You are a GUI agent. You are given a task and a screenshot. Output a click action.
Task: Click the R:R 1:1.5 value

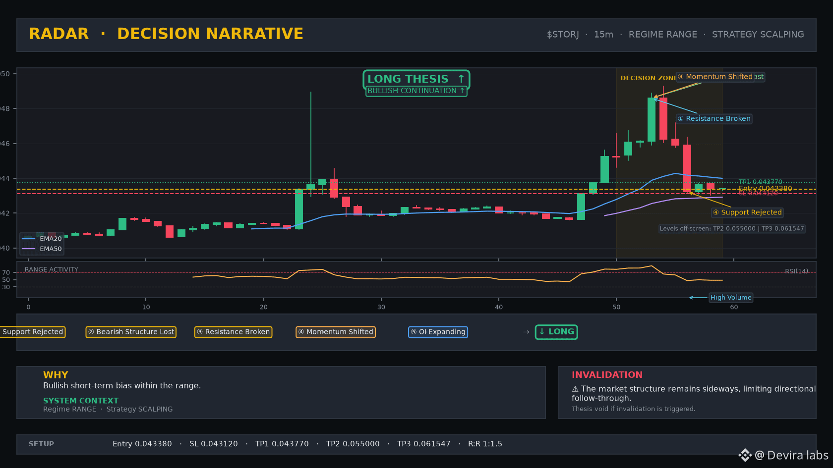coord(485,444)
